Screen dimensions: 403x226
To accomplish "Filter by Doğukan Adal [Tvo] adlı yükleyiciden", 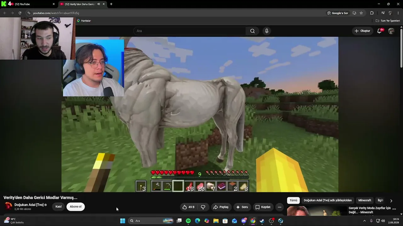I will coord(328,200).
